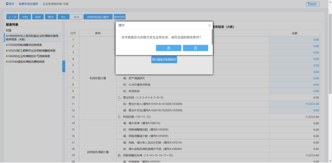This screenshot has width=332, height=163.
Task: Click the 取消 cancel button
Action: coord(77,17)
